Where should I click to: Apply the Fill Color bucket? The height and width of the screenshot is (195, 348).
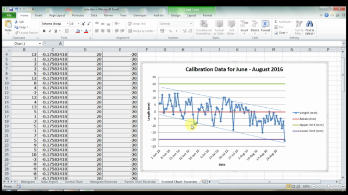point(78,31)
